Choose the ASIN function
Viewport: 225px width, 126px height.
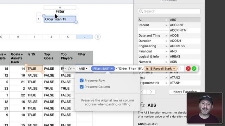185,62
